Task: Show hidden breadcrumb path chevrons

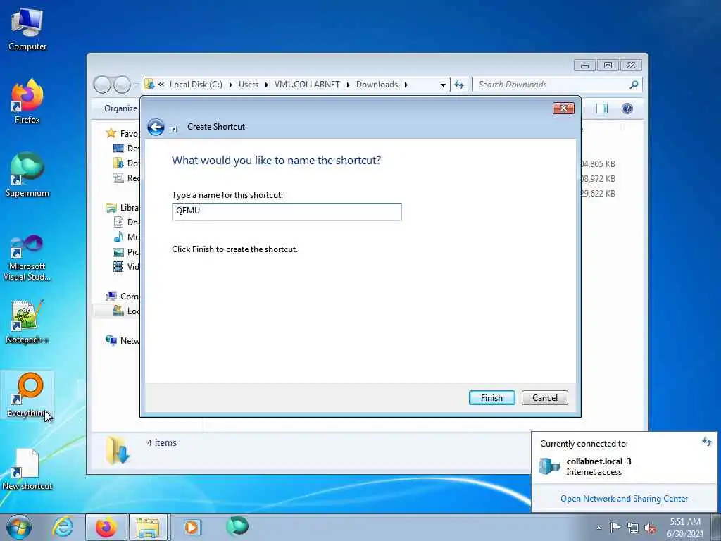Action: click(x=161, y=85)
